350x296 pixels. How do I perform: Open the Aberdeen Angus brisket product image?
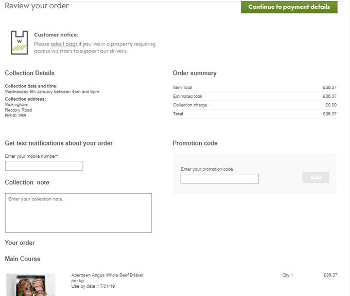(x=31, y=285)
